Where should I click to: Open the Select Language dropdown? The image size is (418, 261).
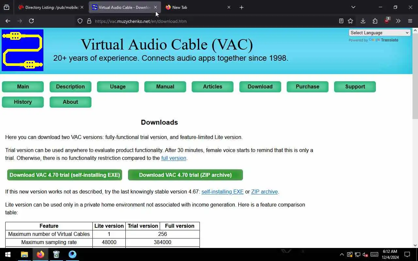coord(379,33)
